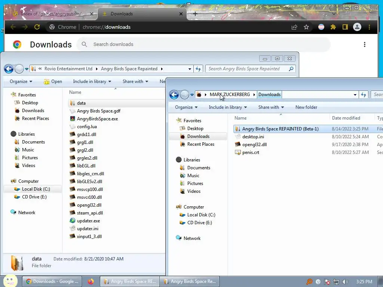383x287 pixels.
Task: Open Organize menu in Downloads window
Action: coord(186,107)
